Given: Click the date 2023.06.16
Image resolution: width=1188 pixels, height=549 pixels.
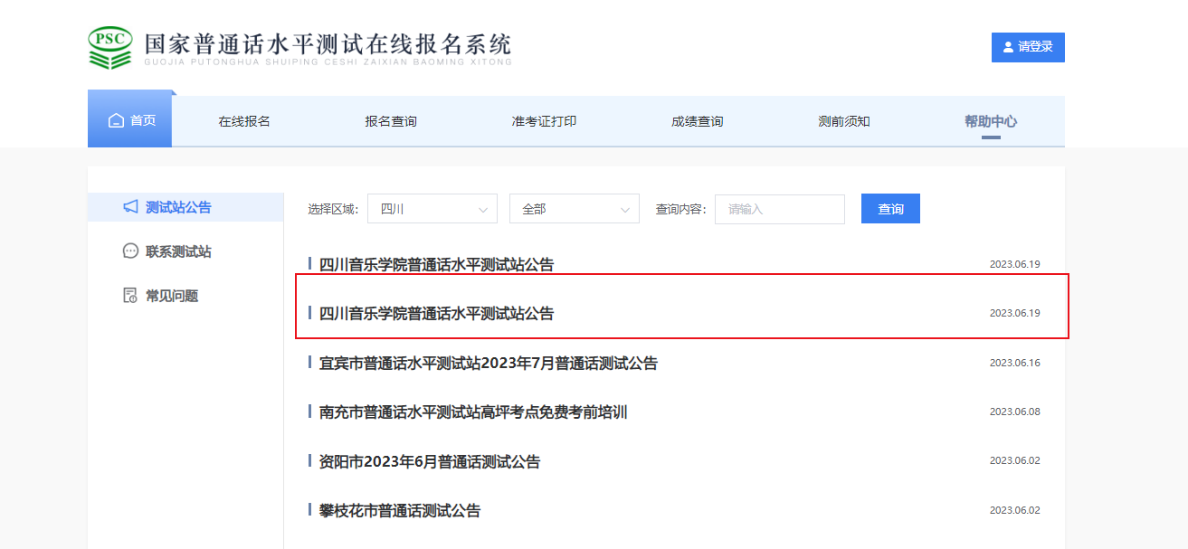Looking at the screenshot, I should tap(1015, 363).
